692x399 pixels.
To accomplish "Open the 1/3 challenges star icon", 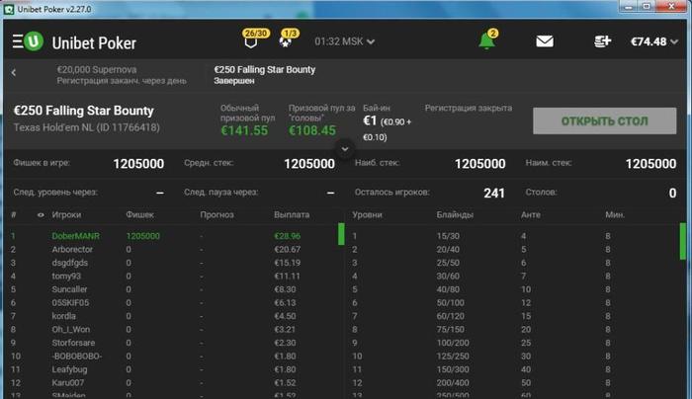I will click(286, 42).
